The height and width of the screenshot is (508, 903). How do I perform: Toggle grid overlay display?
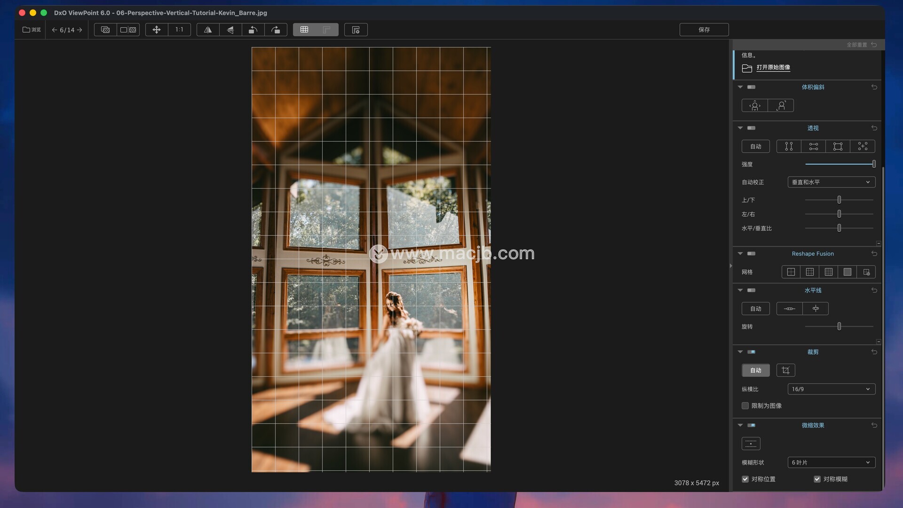pyautogui.click(x=304, y=30)
